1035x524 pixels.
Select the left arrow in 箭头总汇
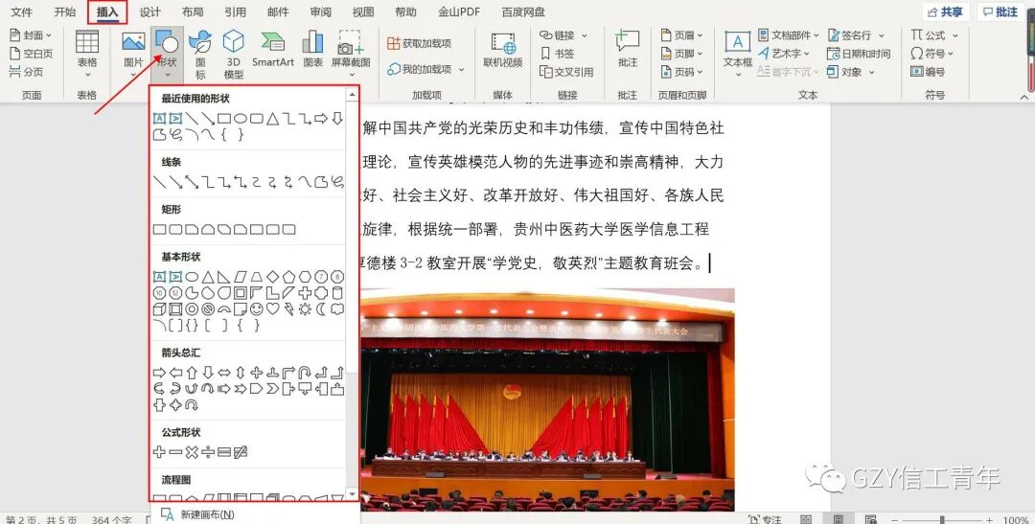(x=175, y=373)
